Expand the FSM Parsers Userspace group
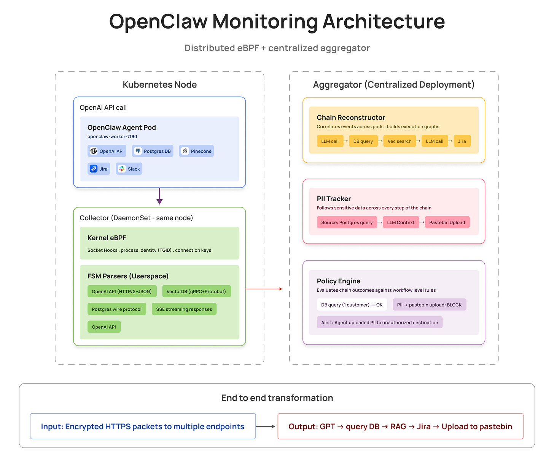The image size is (554, 457). click(x=128, y=276)
